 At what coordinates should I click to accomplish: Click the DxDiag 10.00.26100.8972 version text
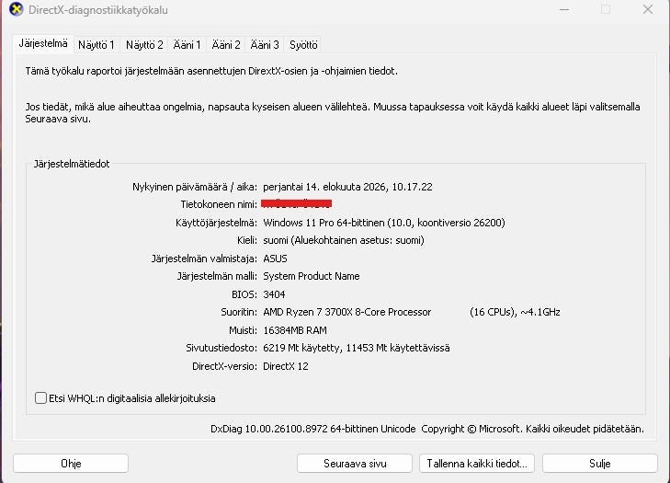tap(312, 429)
